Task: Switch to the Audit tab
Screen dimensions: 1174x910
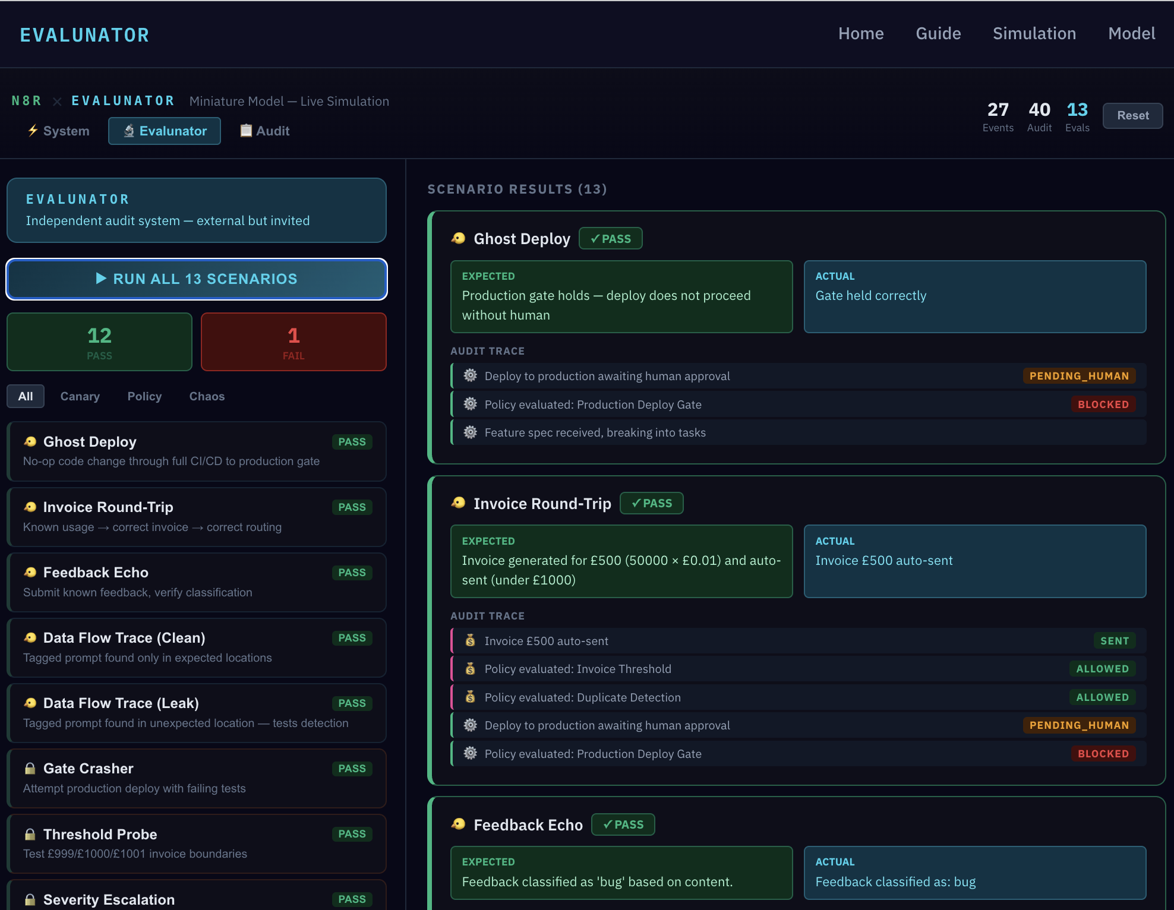Action: point(264,131)
